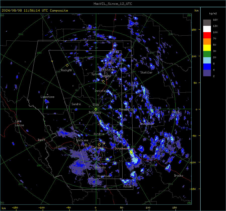Select the HighRiver label

[104, 176]
